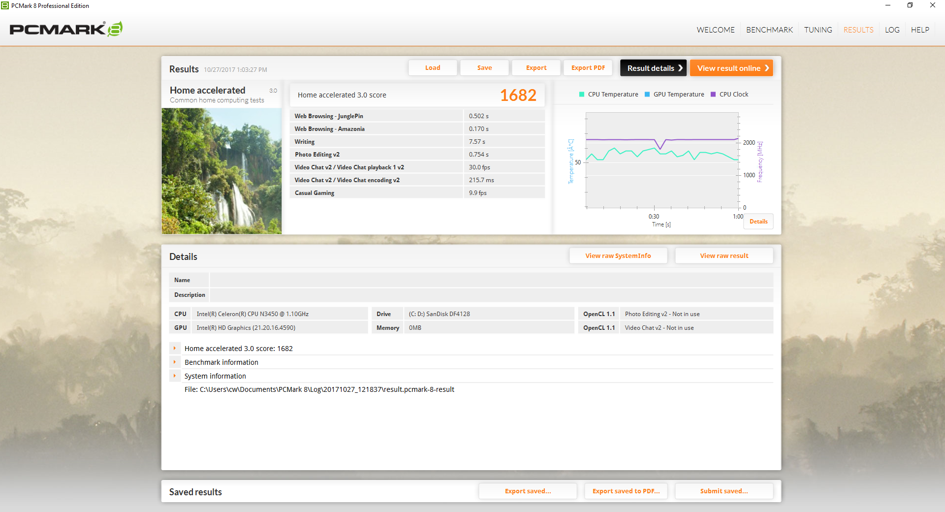
Task: Click Export saved to PDF... button
Action: pos(626,491)
